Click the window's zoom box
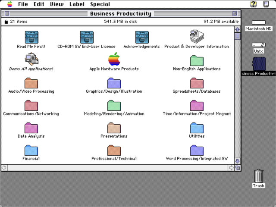Image resolution: width=276 pixels, height=207 pixels. (x=235, y=13)
